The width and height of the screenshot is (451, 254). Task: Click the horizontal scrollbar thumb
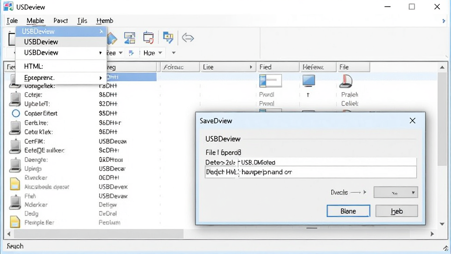pos(99,234)
